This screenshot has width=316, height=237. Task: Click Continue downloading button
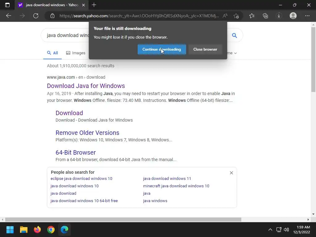(162, 49)
